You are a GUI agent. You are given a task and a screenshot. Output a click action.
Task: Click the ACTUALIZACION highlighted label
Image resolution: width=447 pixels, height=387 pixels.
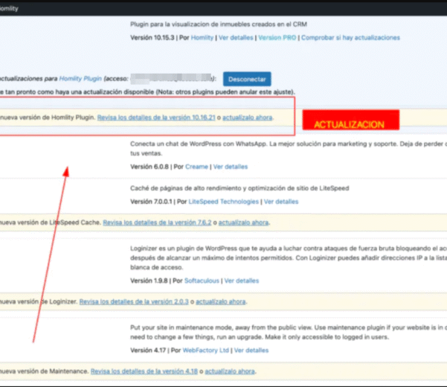tap(349, 124)
